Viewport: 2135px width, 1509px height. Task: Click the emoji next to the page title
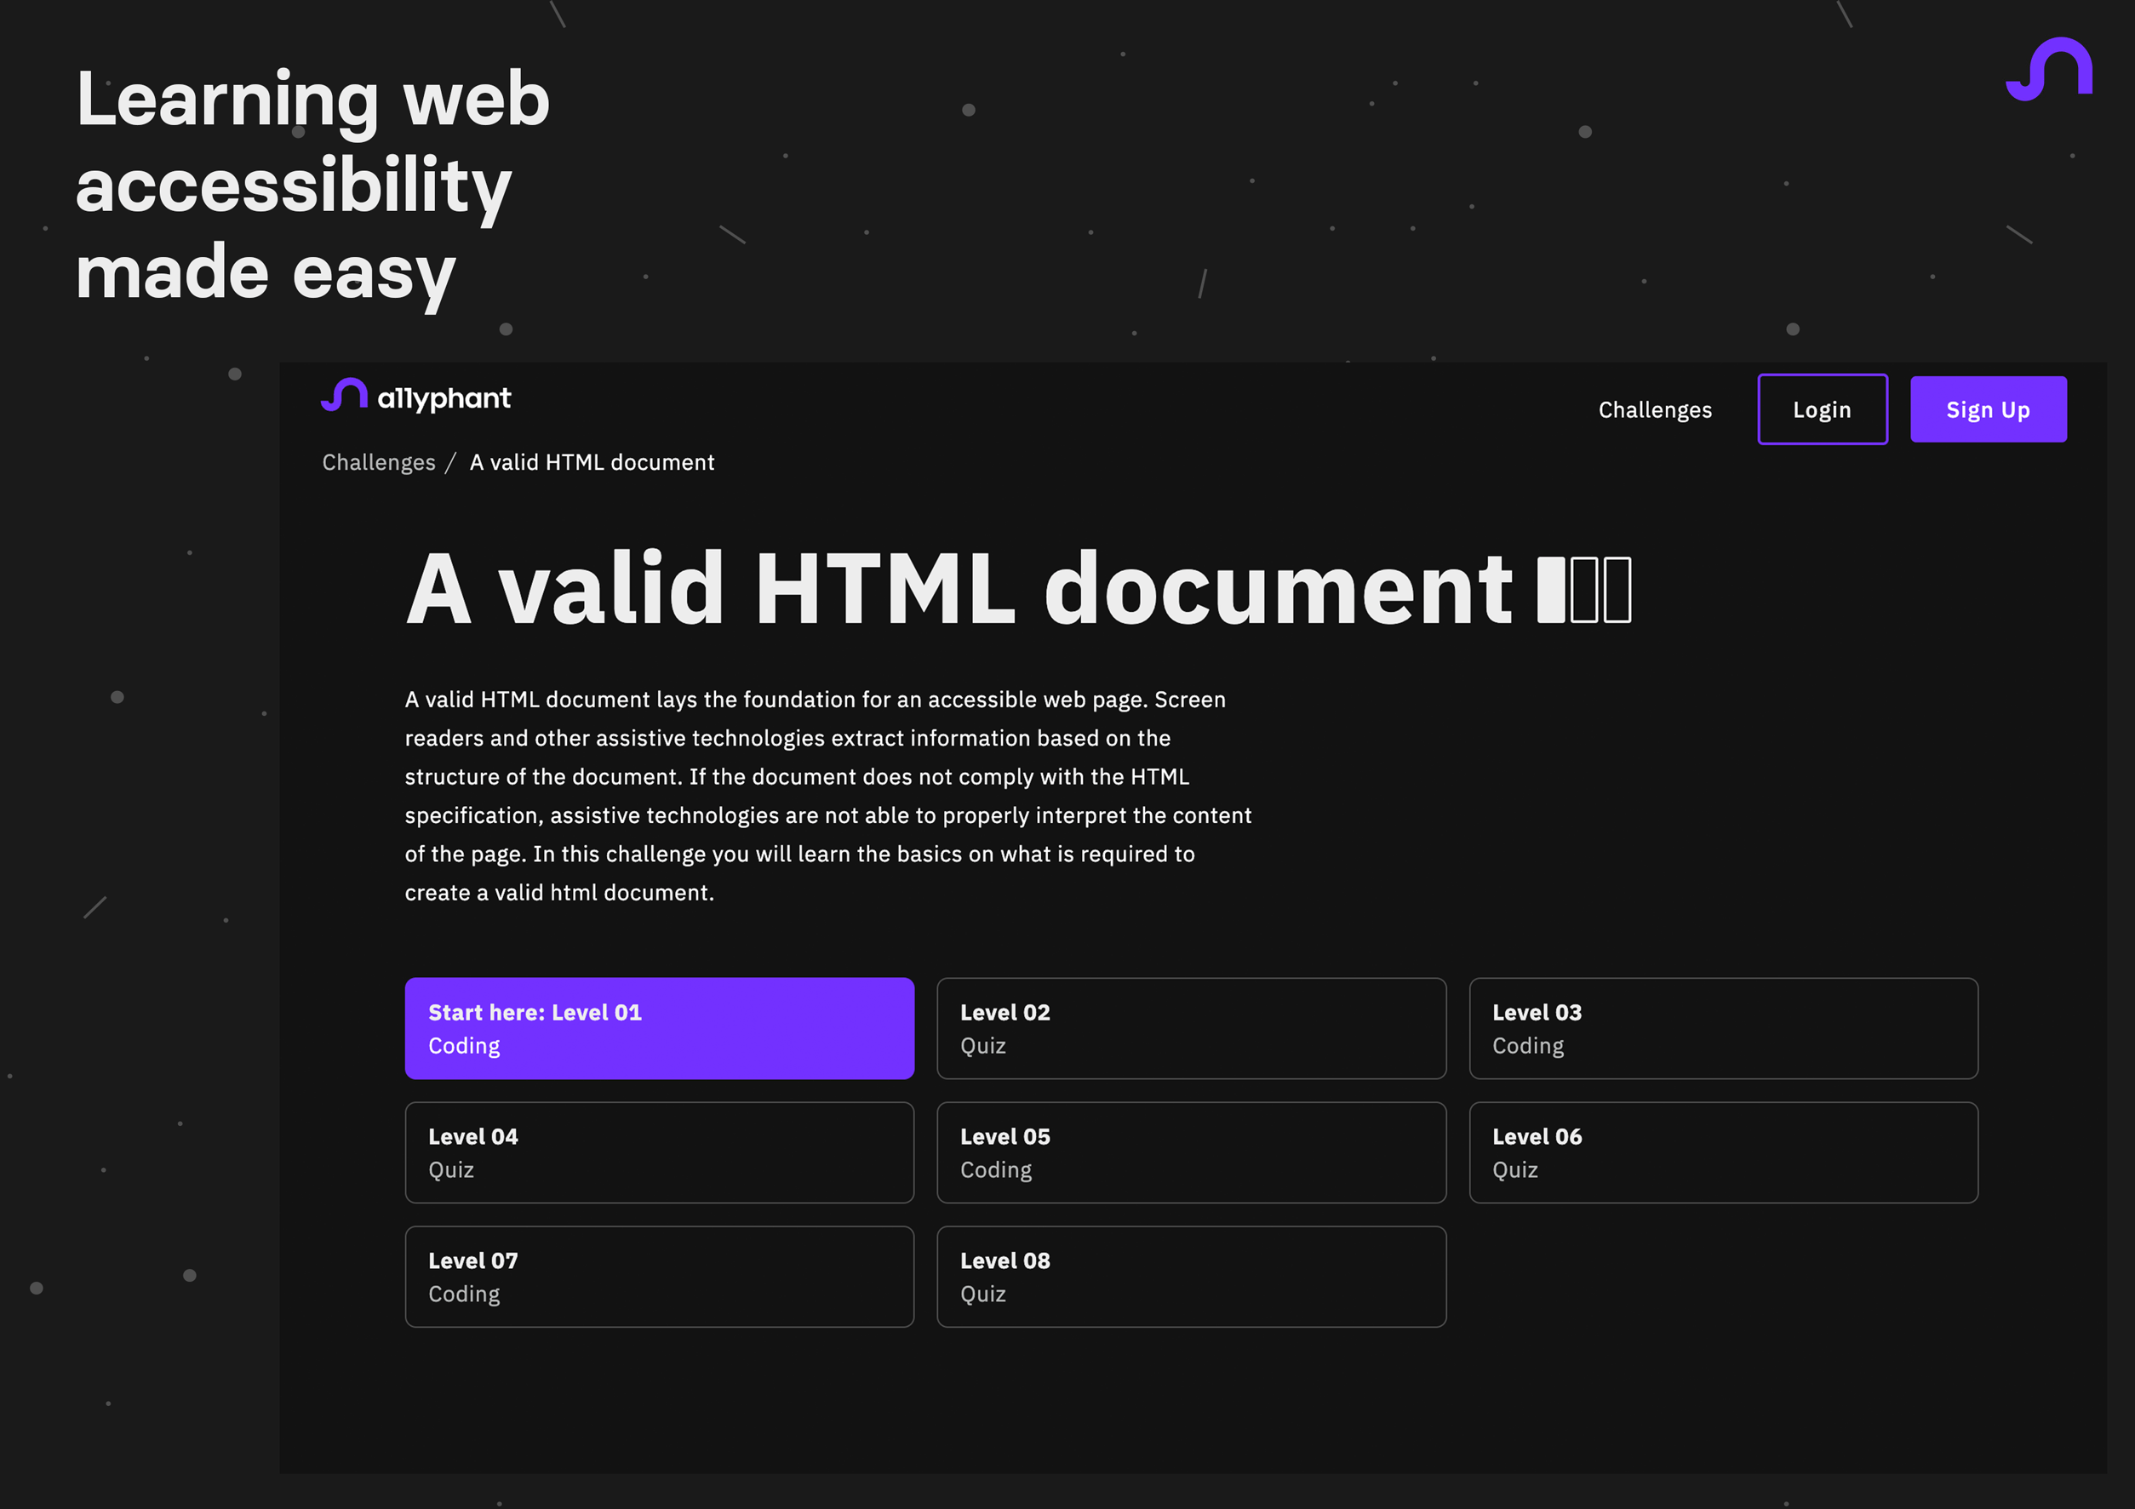coord(1581,587)
